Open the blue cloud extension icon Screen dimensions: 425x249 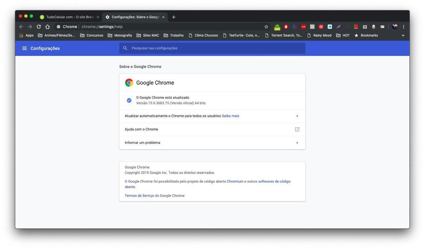click(330, 27)
